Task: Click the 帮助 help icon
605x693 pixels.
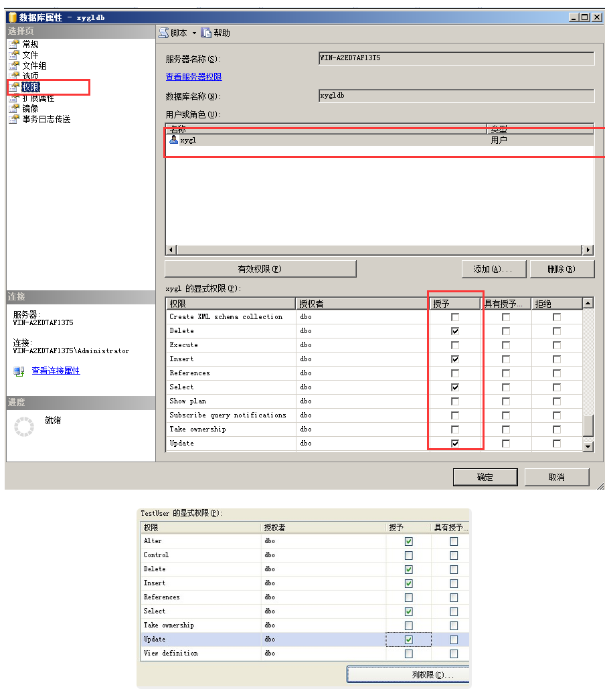Action: pos(206,33)
